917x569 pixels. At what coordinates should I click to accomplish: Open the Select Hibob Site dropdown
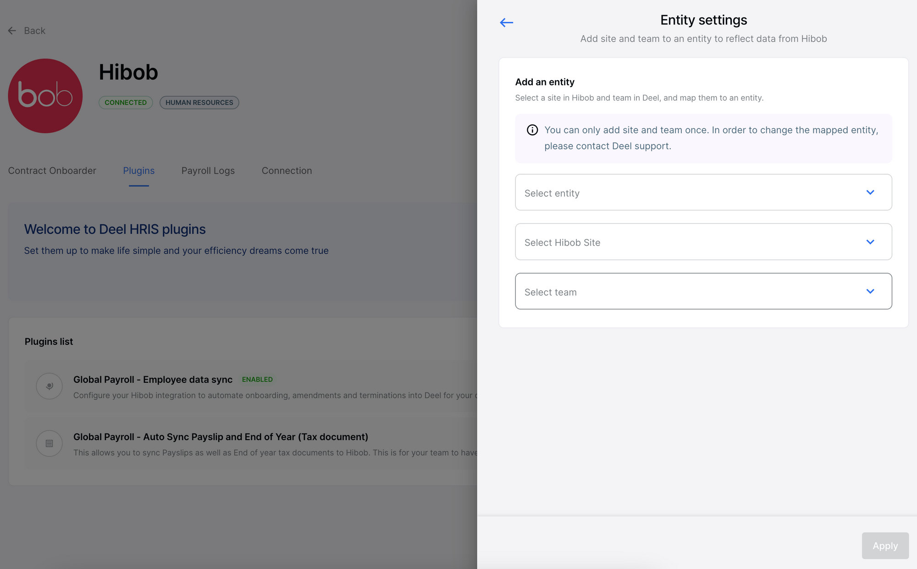pyautogui.click(x=703, y=242)
